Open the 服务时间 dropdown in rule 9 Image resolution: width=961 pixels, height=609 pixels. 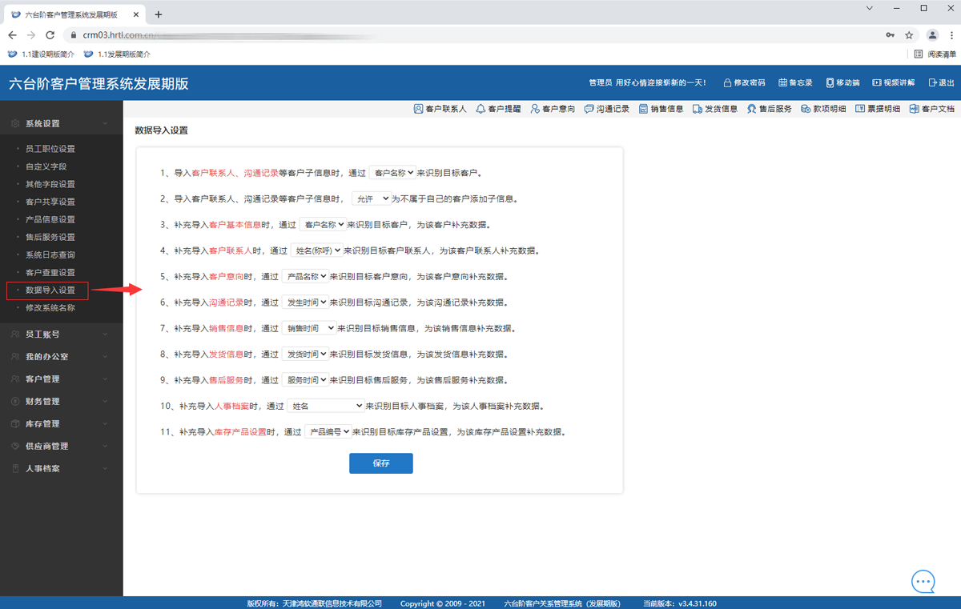point(305,380)
